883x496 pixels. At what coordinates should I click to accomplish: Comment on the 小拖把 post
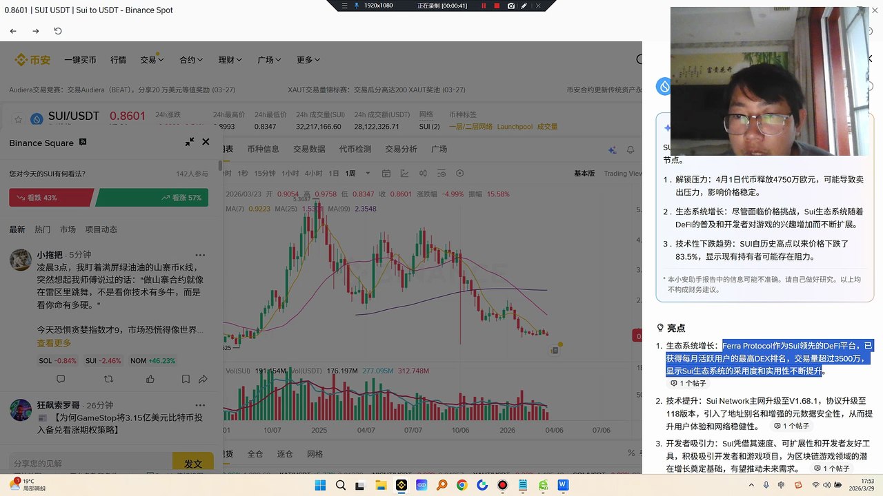(61, 379)
